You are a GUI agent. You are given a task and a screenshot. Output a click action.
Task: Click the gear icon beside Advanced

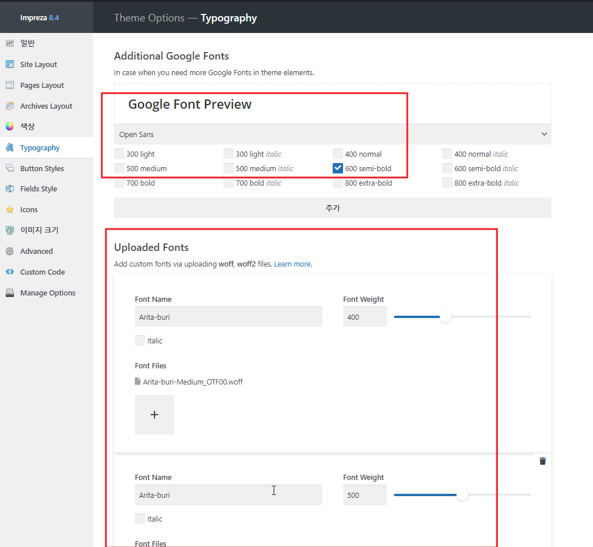(x=10, y=251)
